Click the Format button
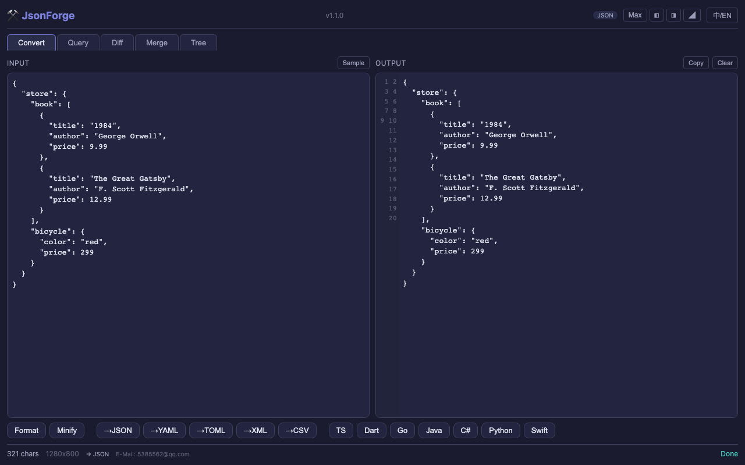Screen dimensions: 745x465 (27, 431)
